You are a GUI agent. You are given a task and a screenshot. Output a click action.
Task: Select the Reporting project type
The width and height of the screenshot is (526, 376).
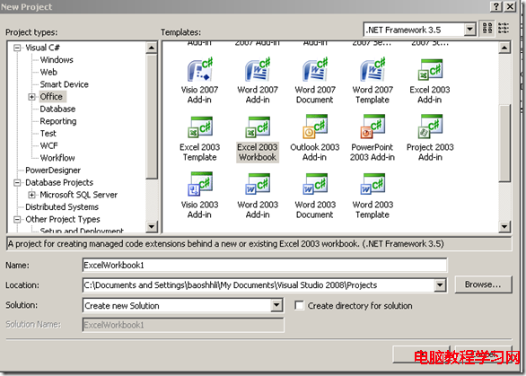pyautogui.click(x=58, y=121)
